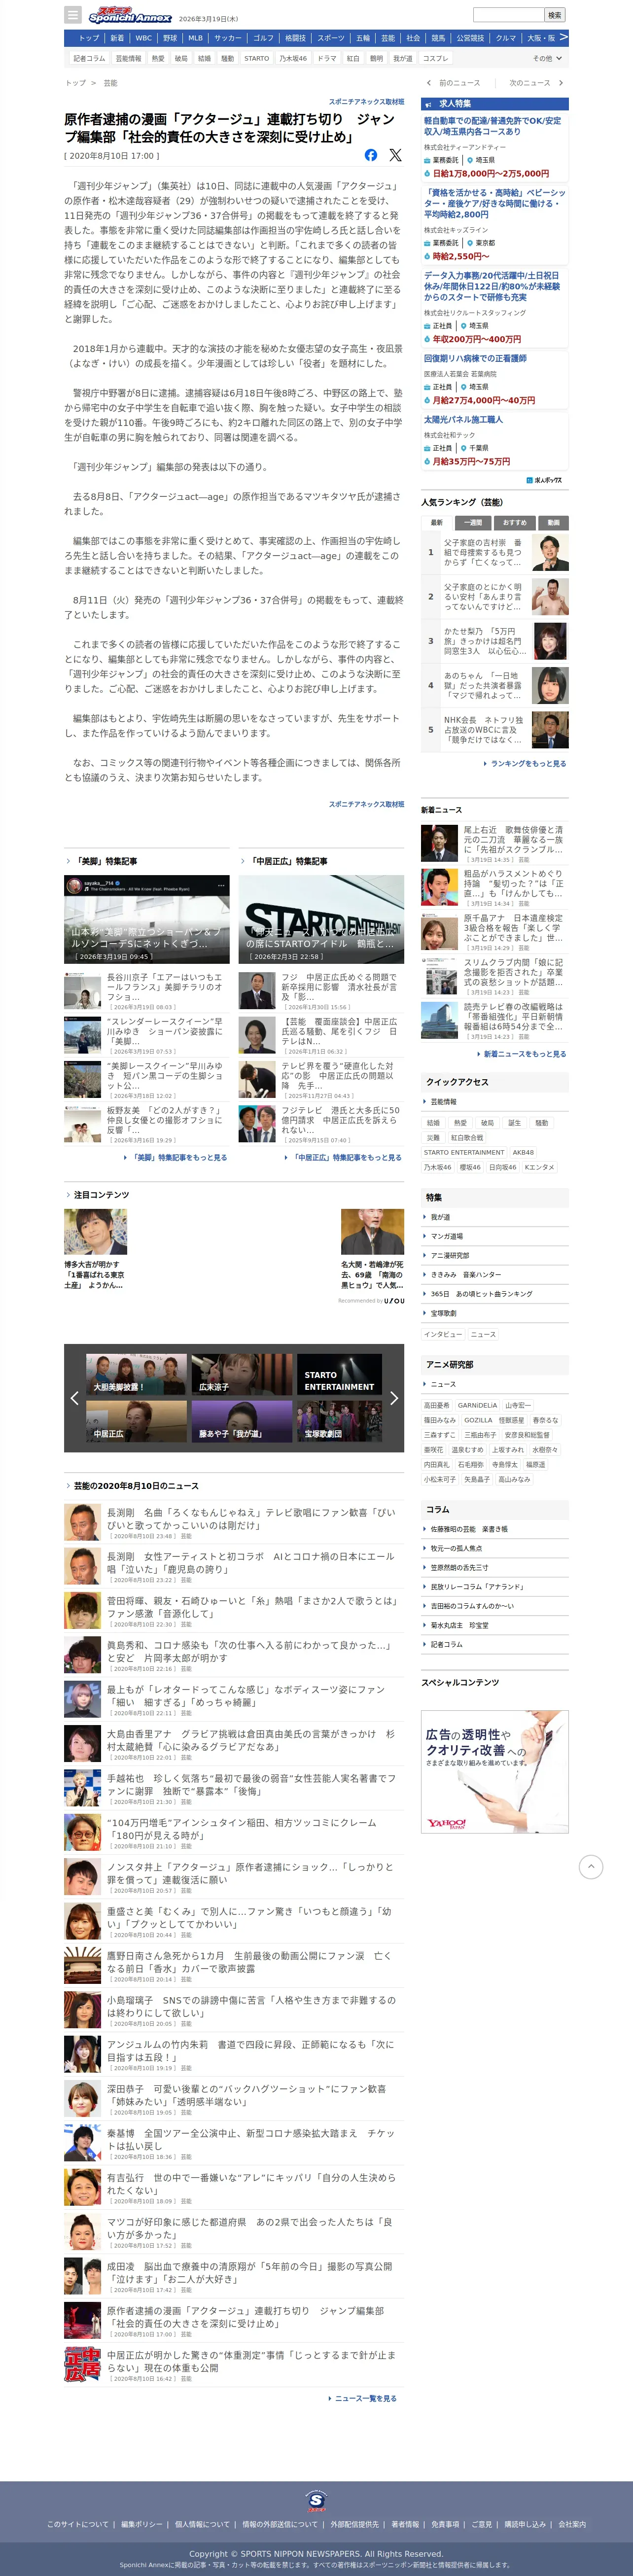Open 個人情報について footer link
This screenshot has height=2576, width=633.
202,2524
